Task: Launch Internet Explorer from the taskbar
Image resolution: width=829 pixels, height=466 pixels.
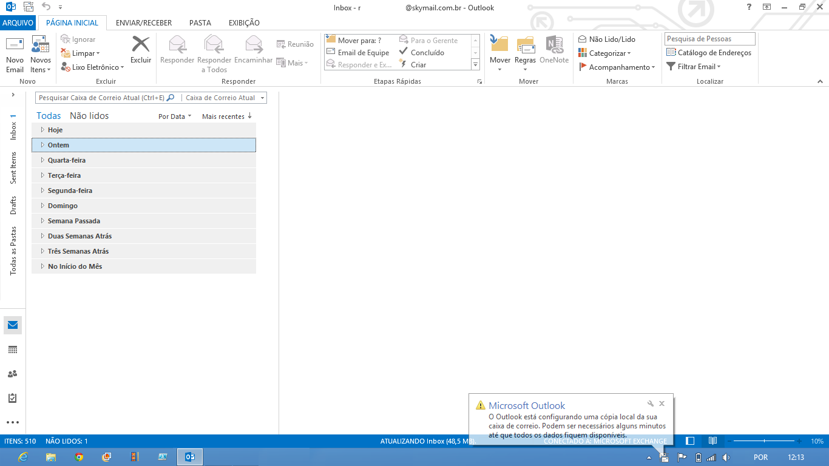Action: (23, 457)
